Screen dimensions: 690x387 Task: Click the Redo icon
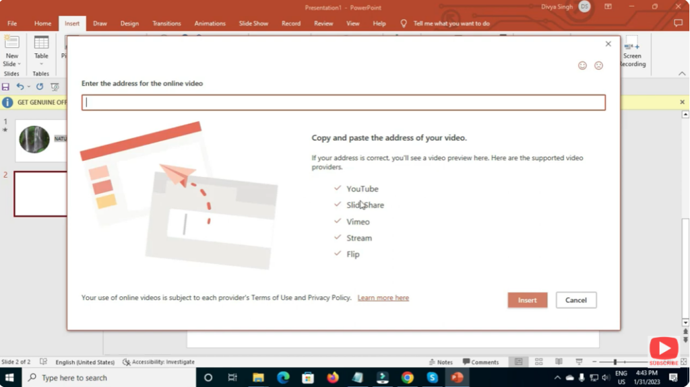click(40, 87)
